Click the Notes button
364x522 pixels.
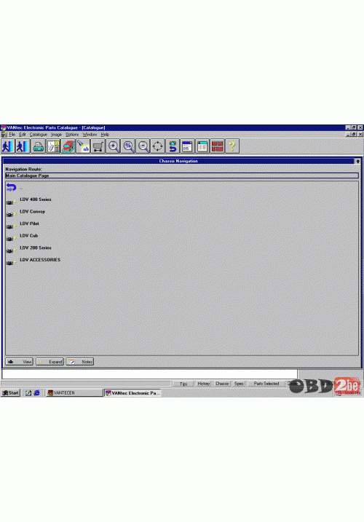click(80, 362)
